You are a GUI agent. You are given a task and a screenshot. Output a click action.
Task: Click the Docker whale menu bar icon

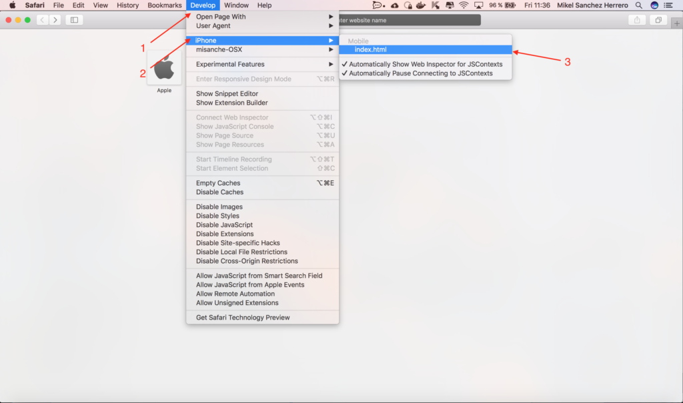tap(420, 5)
